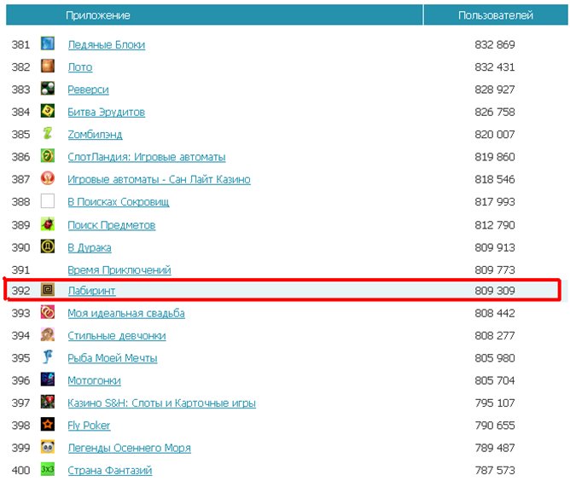Click the Zомбилэнд green Z icon
This screenshot has height=481, width=570.
(48, 133)
